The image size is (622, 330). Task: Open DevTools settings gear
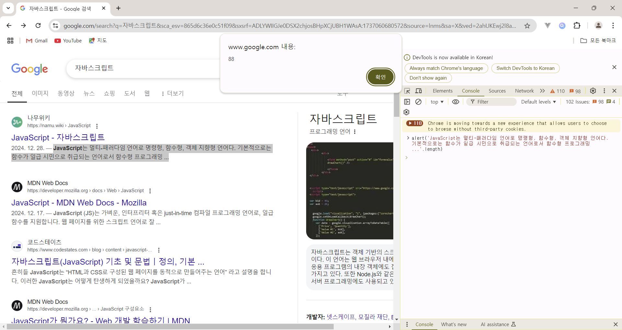593,91
